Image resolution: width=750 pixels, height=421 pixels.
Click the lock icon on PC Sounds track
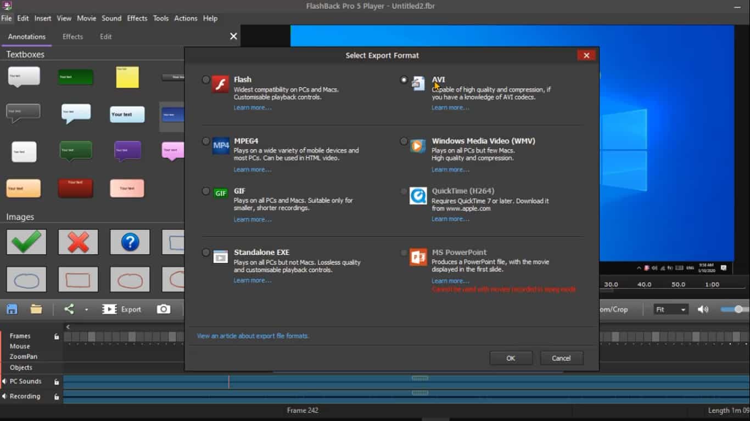(57, 382)
